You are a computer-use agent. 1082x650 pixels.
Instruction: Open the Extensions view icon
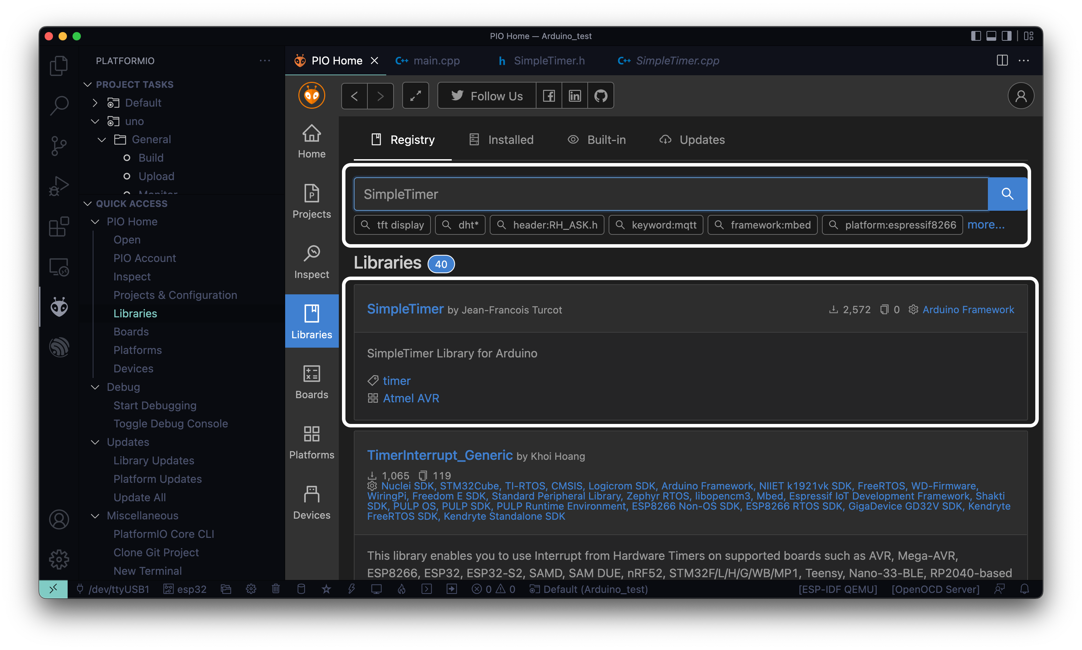click(x=59, y=226)
